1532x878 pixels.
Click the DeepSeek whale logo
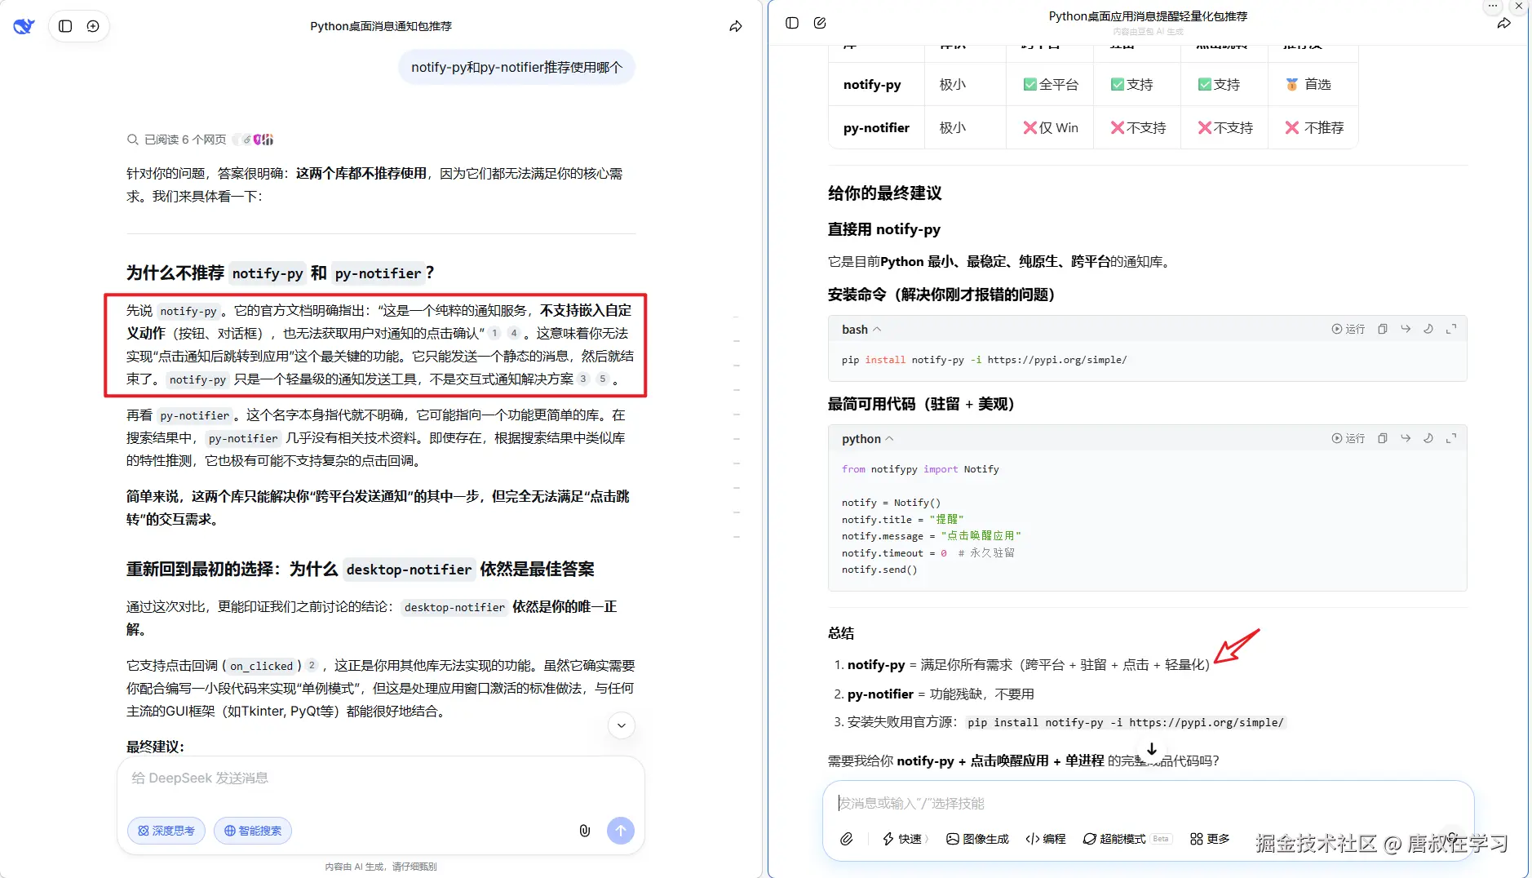click(x=24, y=26)
